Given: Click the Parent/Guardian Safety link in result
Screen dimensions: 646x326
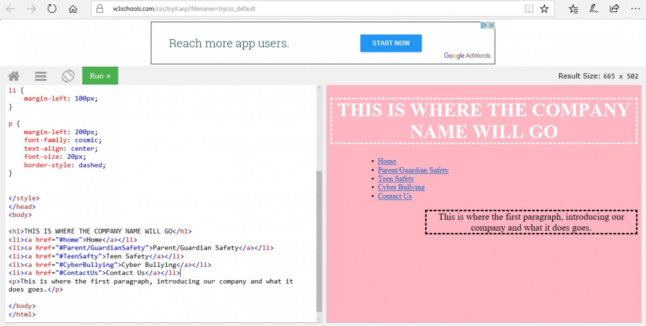Looking at the screenshot, I should click(413, 170).
